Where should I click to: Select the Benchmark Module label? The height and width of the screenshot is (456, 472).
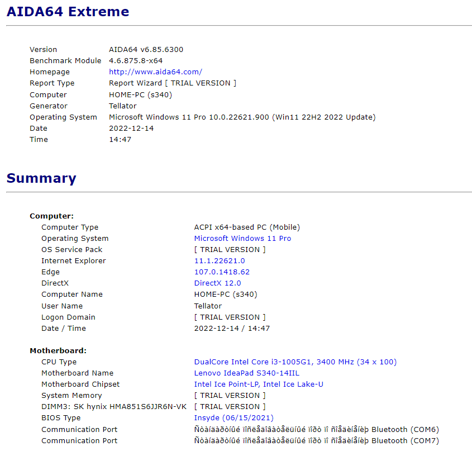click(65, 60)
